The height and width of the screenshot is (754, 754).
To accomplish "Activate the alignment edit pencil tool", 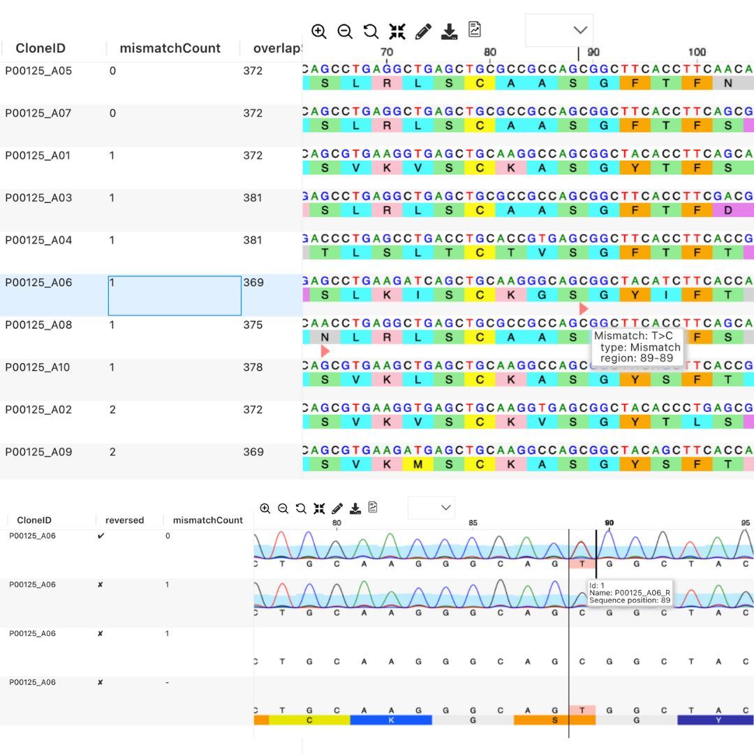I will (x=422, y=31).
